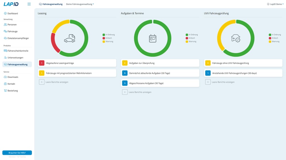
Task: Click the Fahrzeuge car icon in sidebar
Action: [x=5, y=31]
